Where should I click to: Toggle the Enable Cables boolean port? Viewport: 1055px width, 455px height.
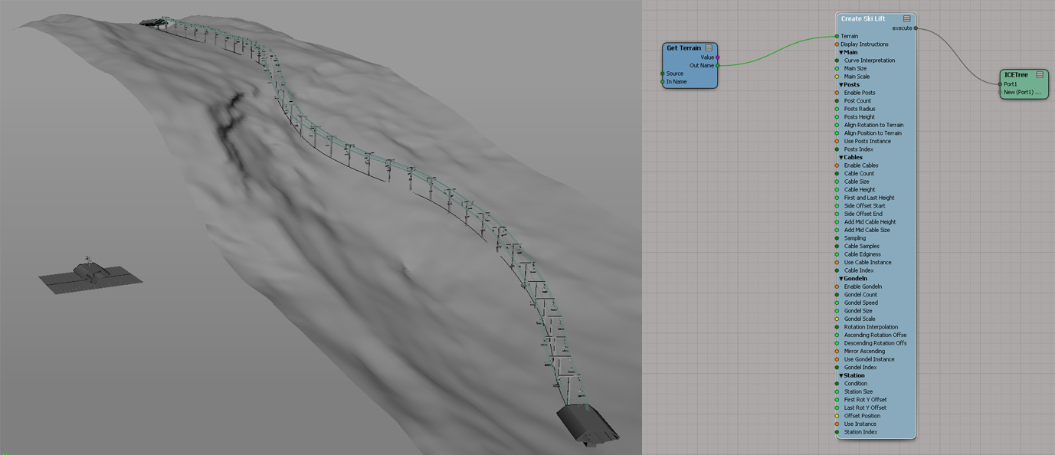[837, 165]
